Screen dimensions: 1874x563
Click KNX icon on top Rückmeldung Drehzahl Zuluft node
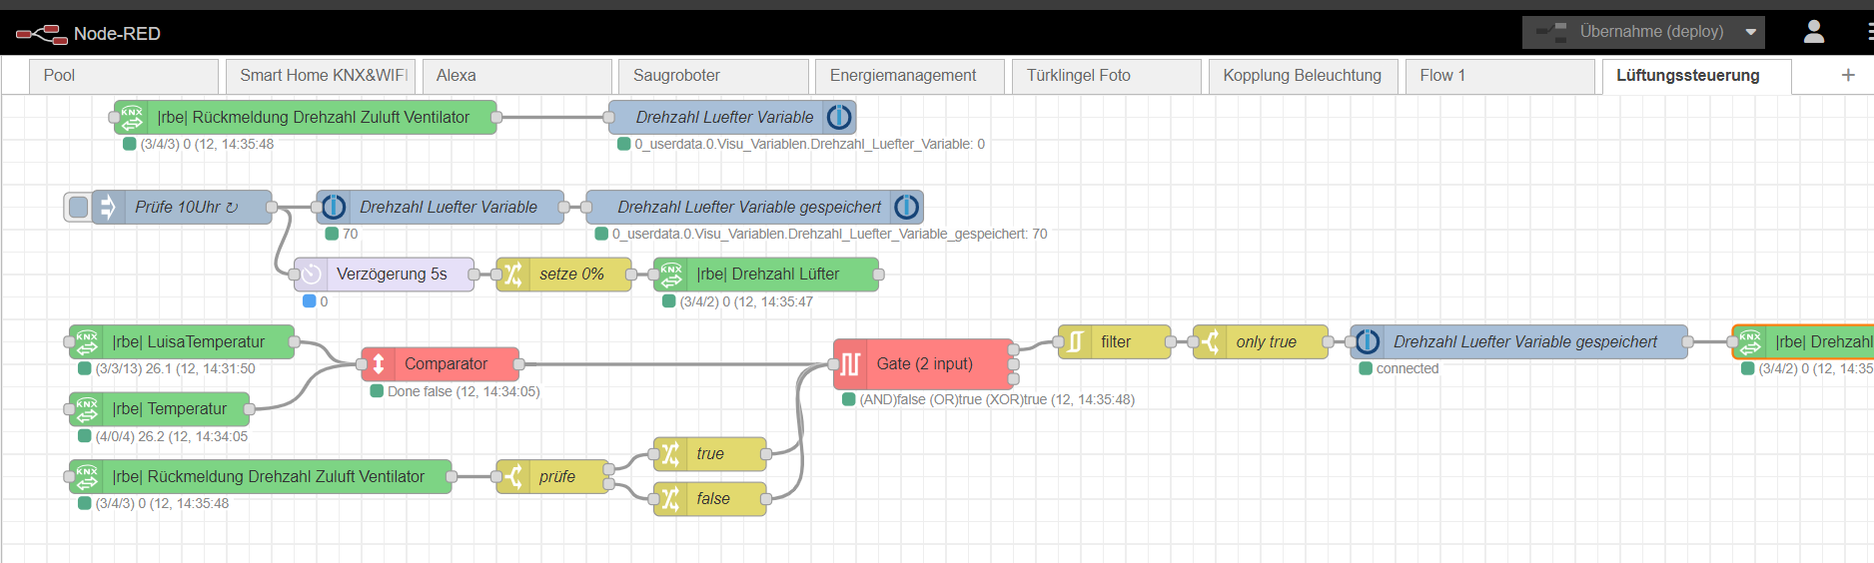tap(132, 117)
